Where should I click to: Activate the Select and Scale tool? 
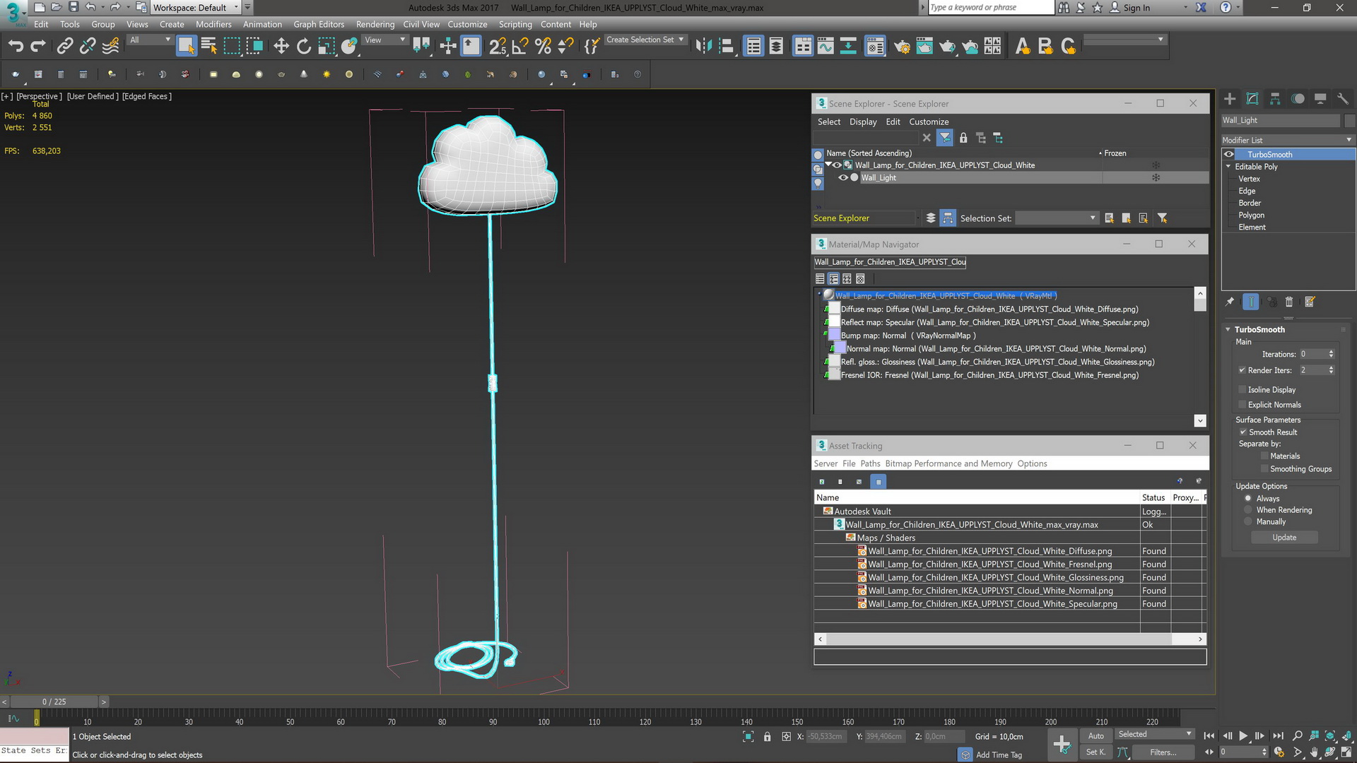pos(327,47)
